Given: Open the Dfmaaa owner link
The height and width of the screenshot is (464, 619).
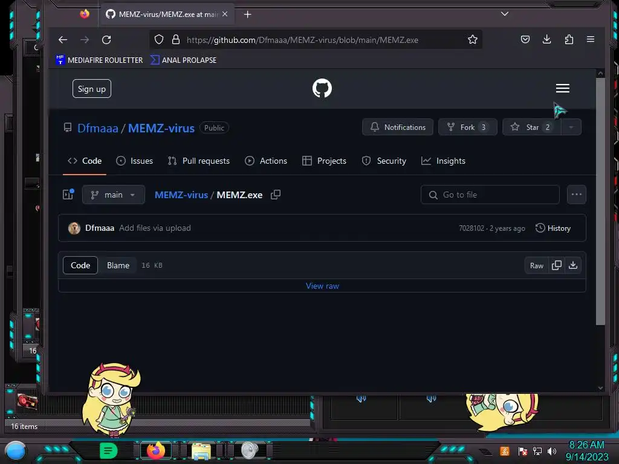Looking at the screenshot, I should coord(97,128).
